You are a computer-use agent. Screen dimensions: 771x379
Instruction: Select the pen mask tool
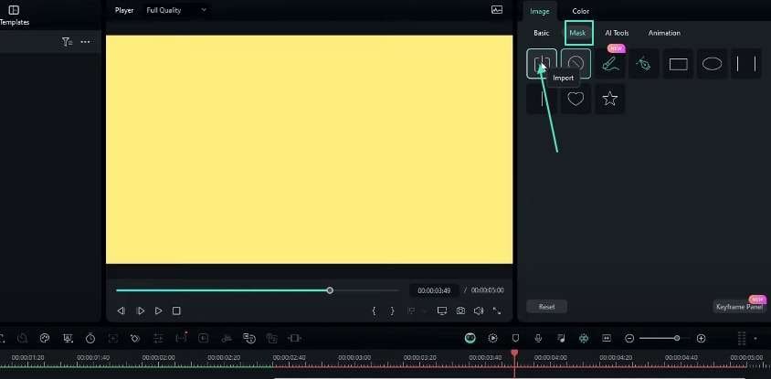(644, 63)
